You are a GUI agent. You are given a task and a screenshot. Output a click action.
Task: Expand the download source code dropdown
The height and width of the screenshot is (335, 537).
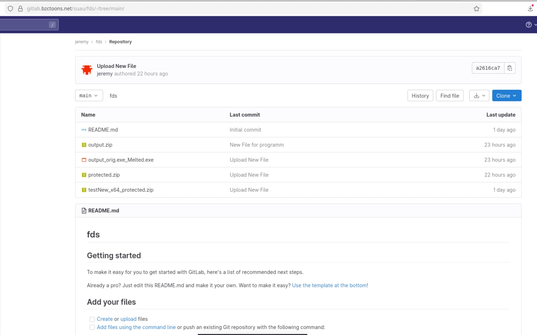pyautogui.click(x=479, y=96)
